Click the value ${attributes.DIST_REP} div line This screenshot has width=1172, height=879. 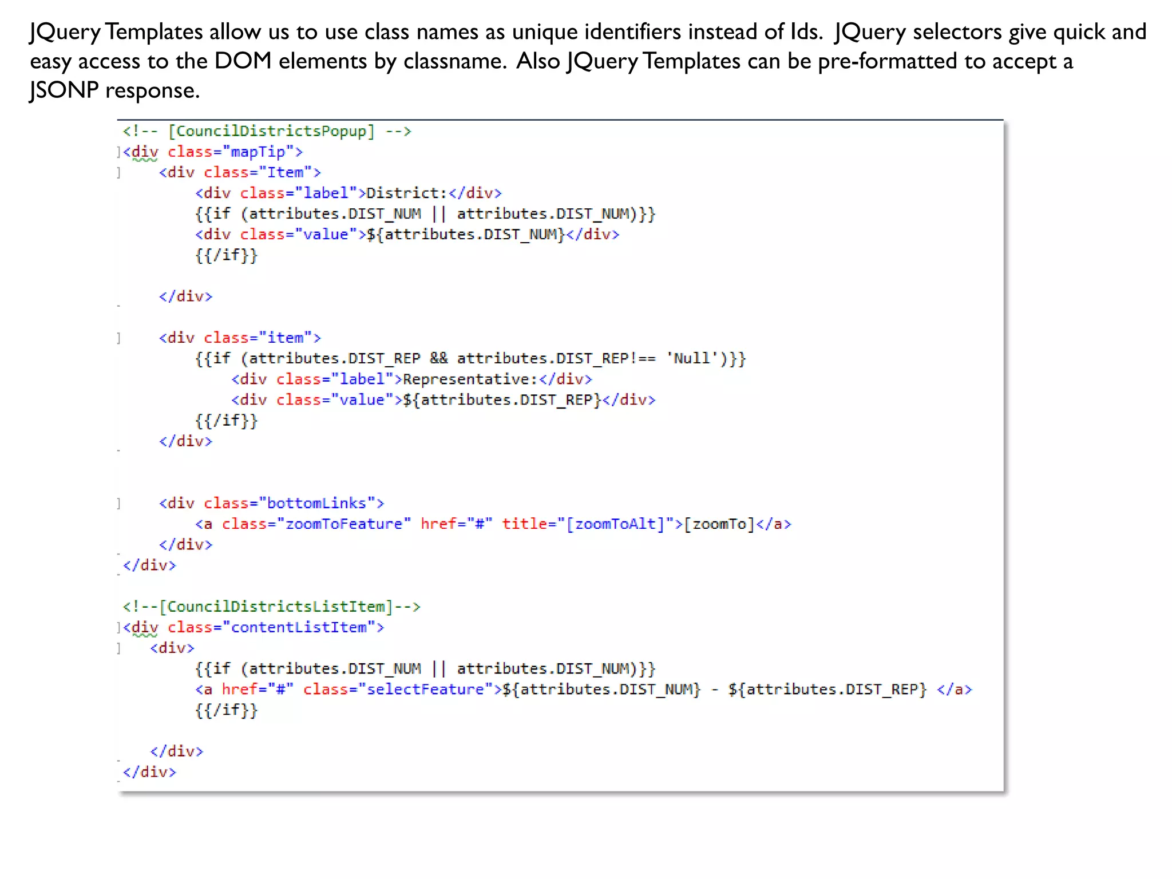[x=443, y=399]
